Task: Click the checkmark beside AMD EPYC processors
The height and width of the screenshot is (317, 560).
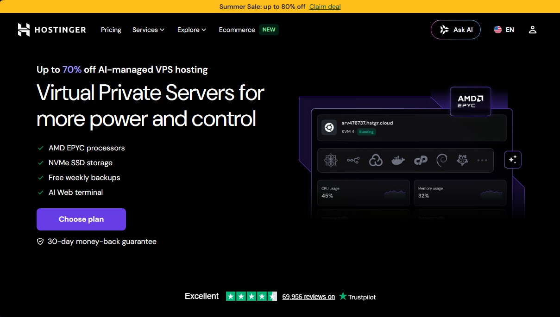Action: (x=41, y=148)
